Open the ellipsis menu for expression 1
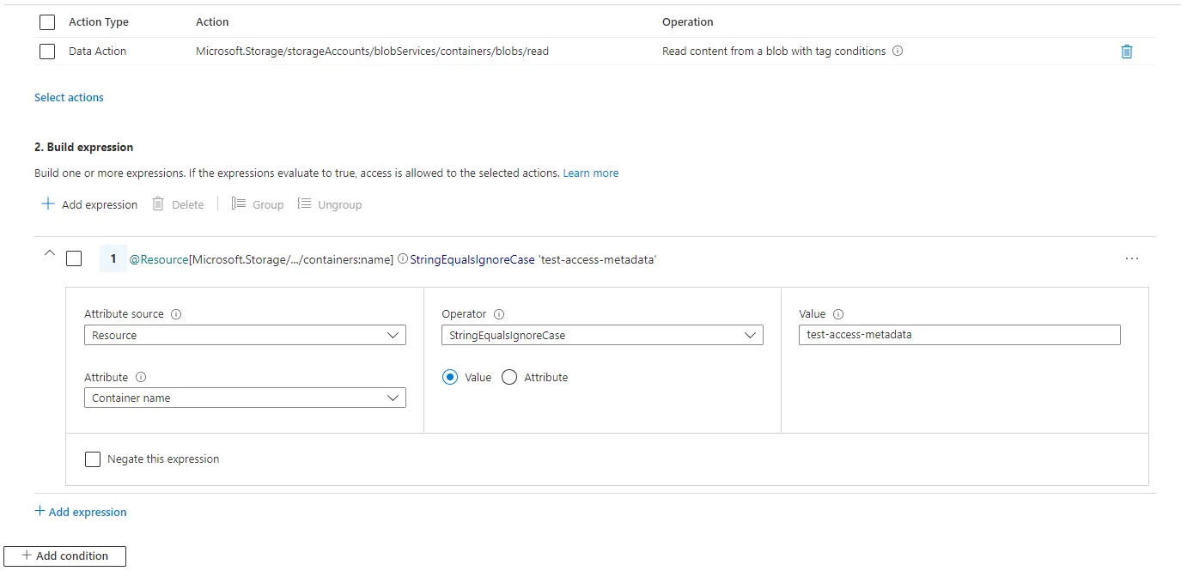 1131,258
